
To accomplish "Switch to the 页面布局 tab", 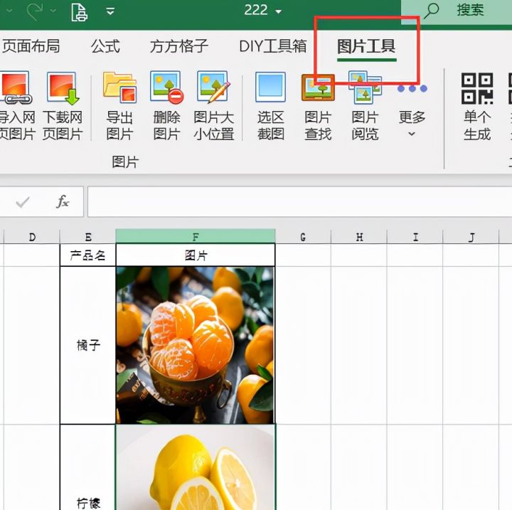I will [31, 46].
